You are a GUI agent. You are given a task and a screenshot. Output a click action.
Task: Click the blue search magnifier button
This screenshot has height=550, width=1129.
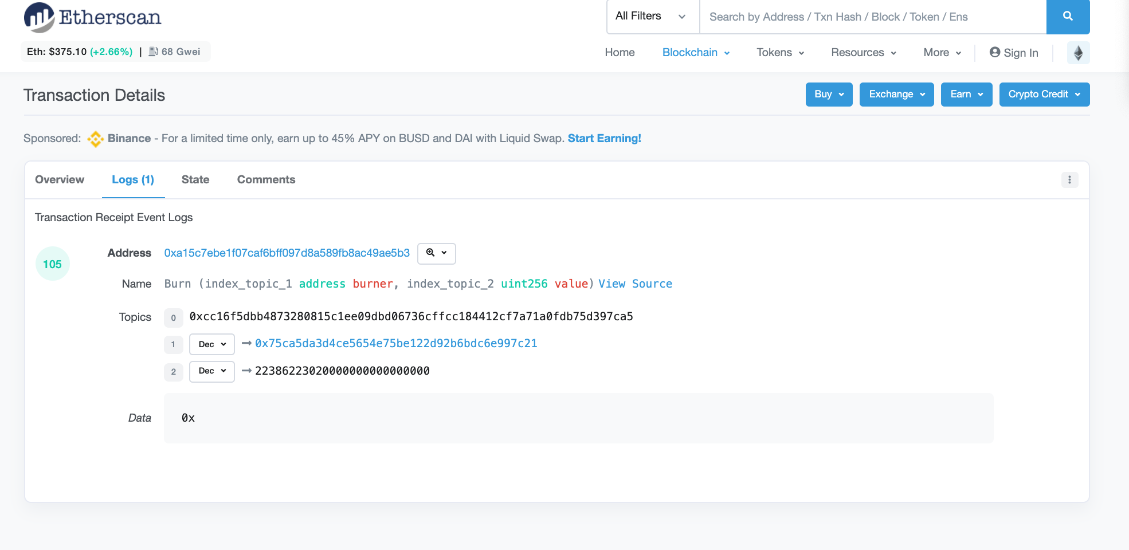(1068, 17)
